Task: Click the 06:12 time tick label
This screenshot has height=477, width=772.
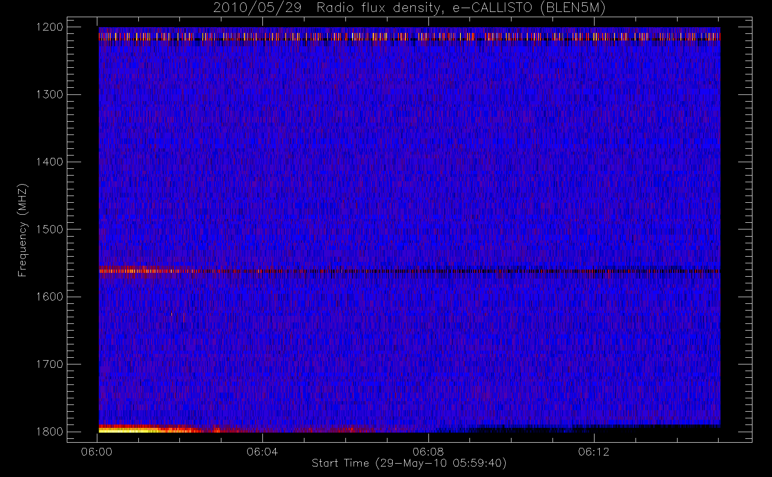Action: pyautogui.click(x=594, y=452)
